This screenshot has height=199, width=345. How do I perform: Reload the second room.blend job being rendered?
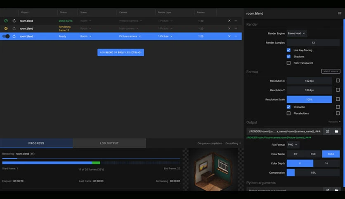click(x=14, y=28)
